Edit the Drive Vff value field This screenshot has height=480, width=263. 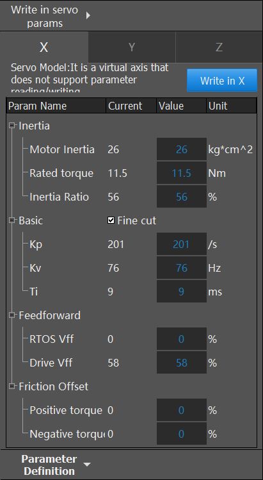tap(182, 363)
